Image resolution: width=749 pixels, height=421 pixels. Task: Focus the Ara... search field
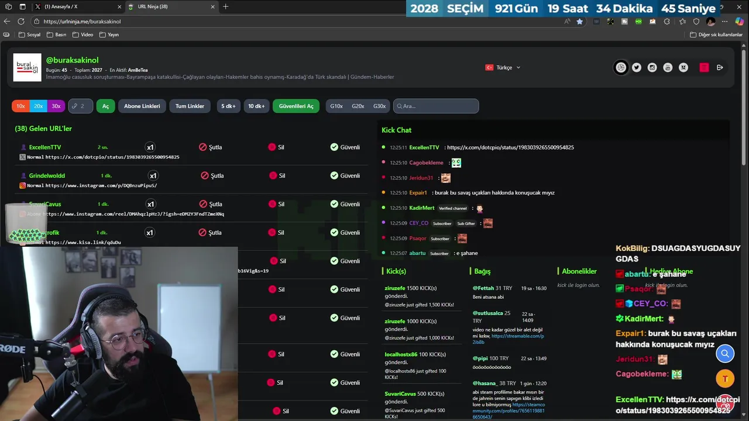pos(436,106)
